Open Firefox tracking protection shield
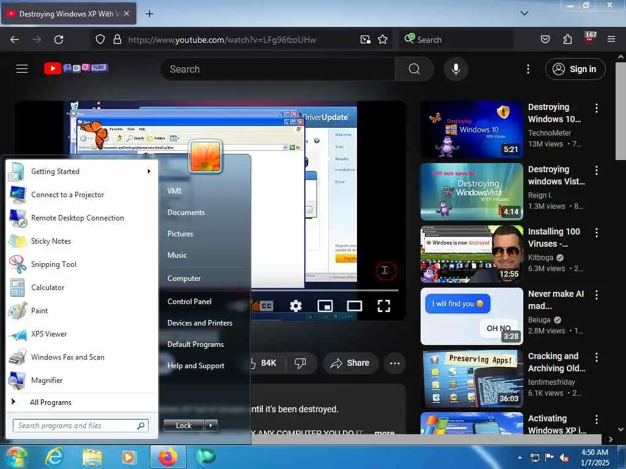This screenshot has height=469, width=626. click(100, 40)
